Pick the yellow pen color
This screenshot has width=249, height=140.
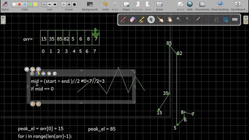pyautogui.click(x=35, y=4)
